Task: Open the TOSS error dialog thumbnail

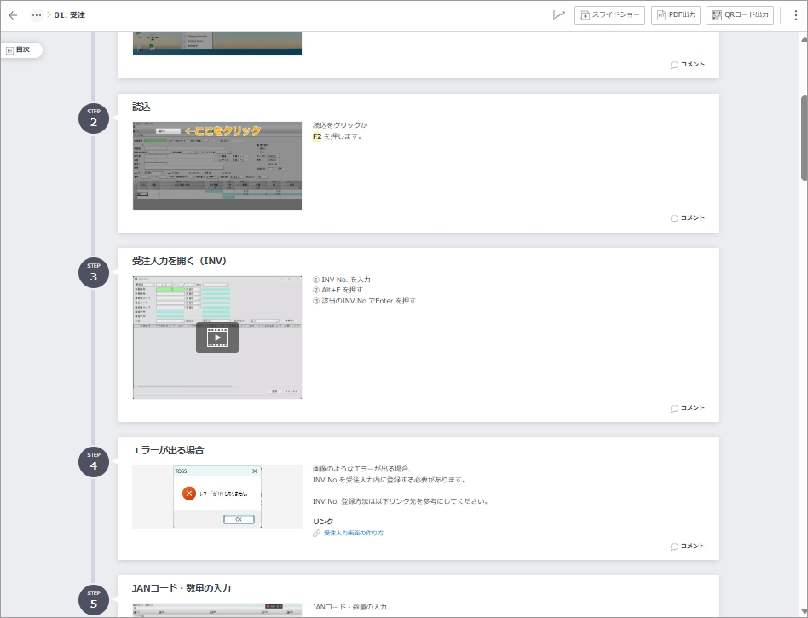Action: point(217,497)
